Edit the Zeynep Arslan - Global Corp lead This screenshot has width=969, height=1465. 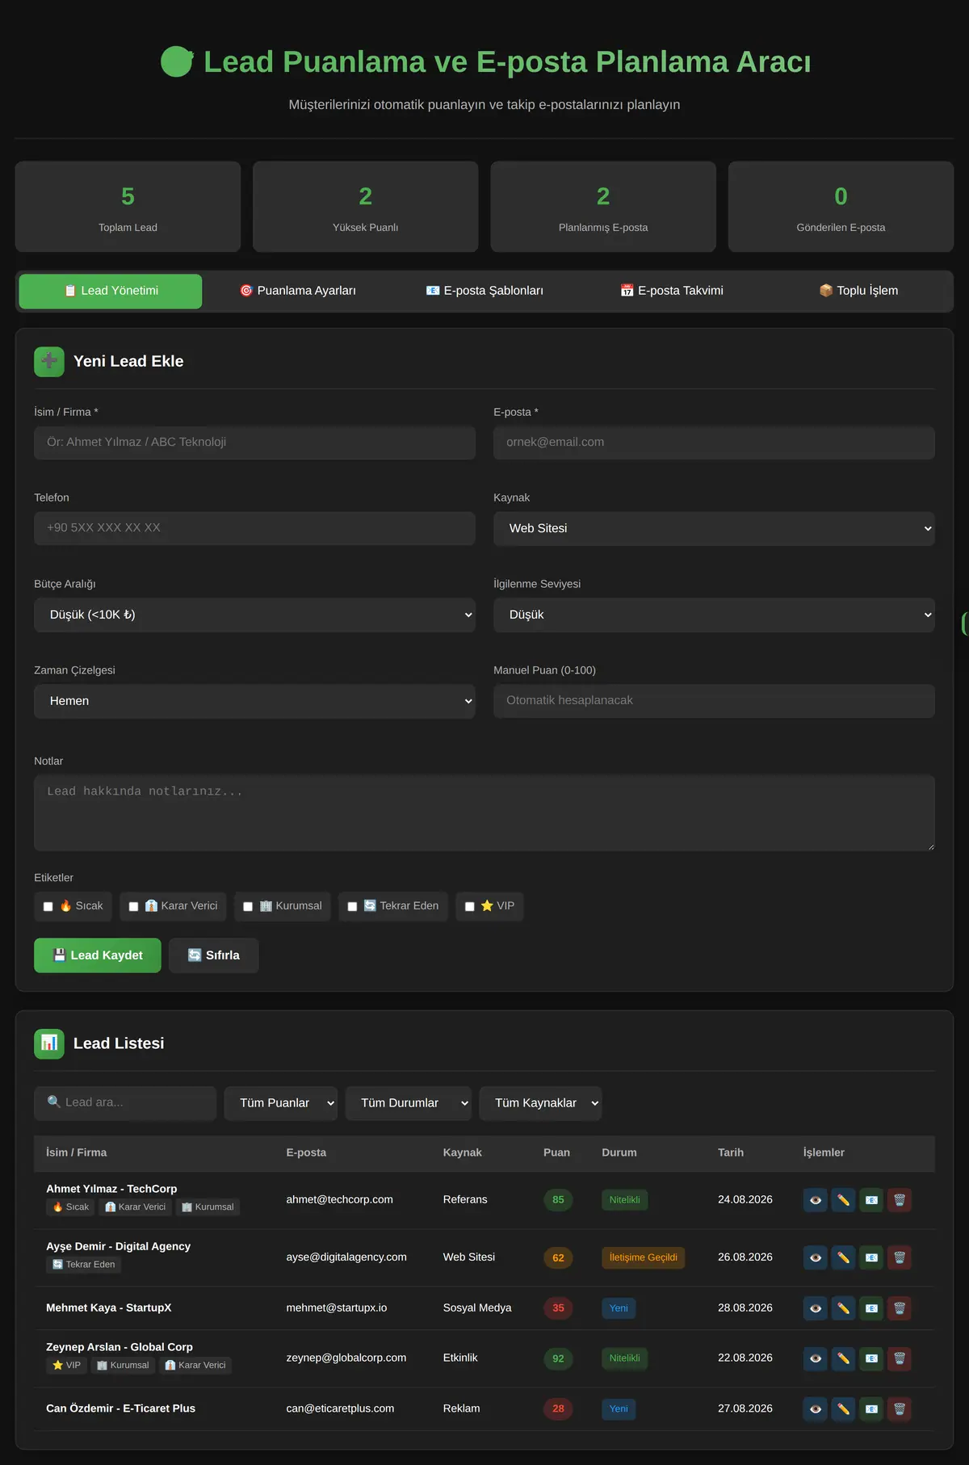click(843, 1358)
